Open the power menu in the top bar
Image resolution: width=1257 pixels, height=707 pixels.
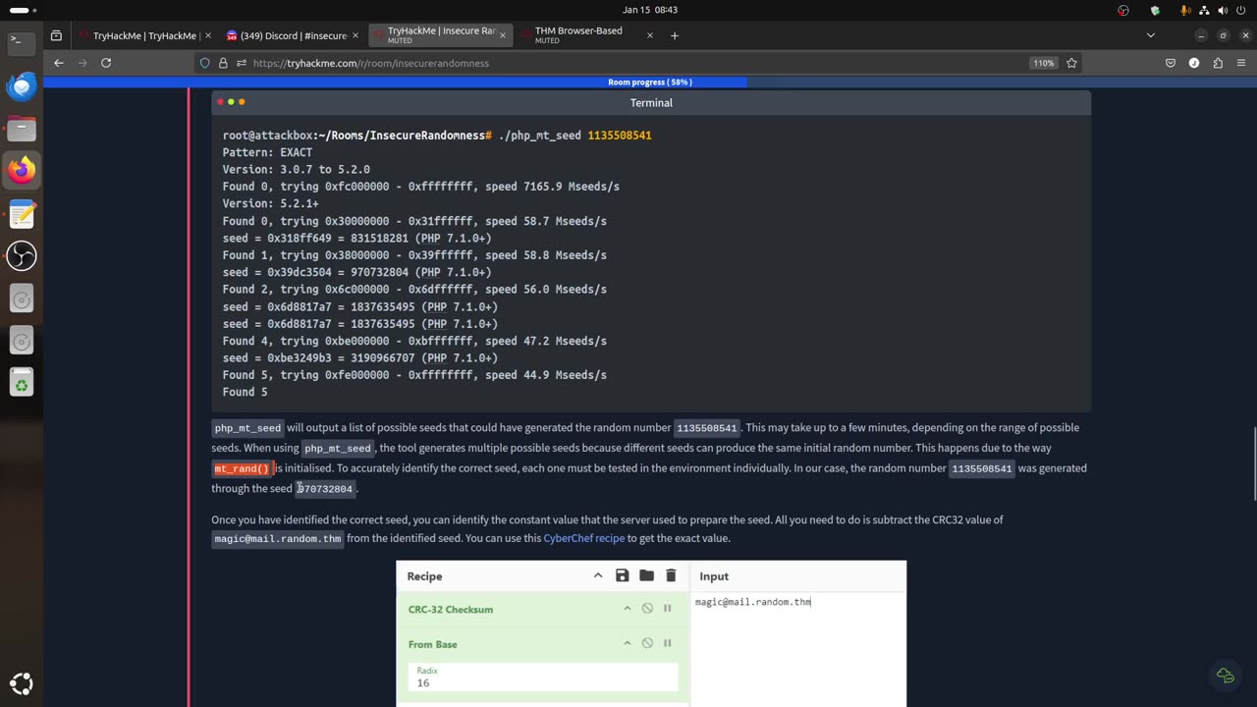pyautogui.click(x=1241, y=10)
